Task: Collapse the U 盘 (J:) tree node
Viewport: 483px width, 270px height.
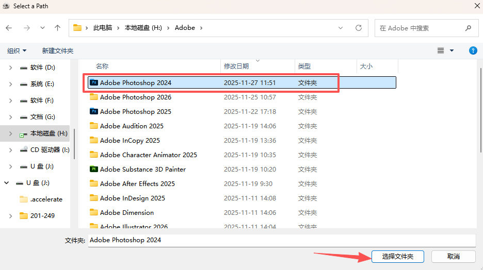Action: click(7, 183)
